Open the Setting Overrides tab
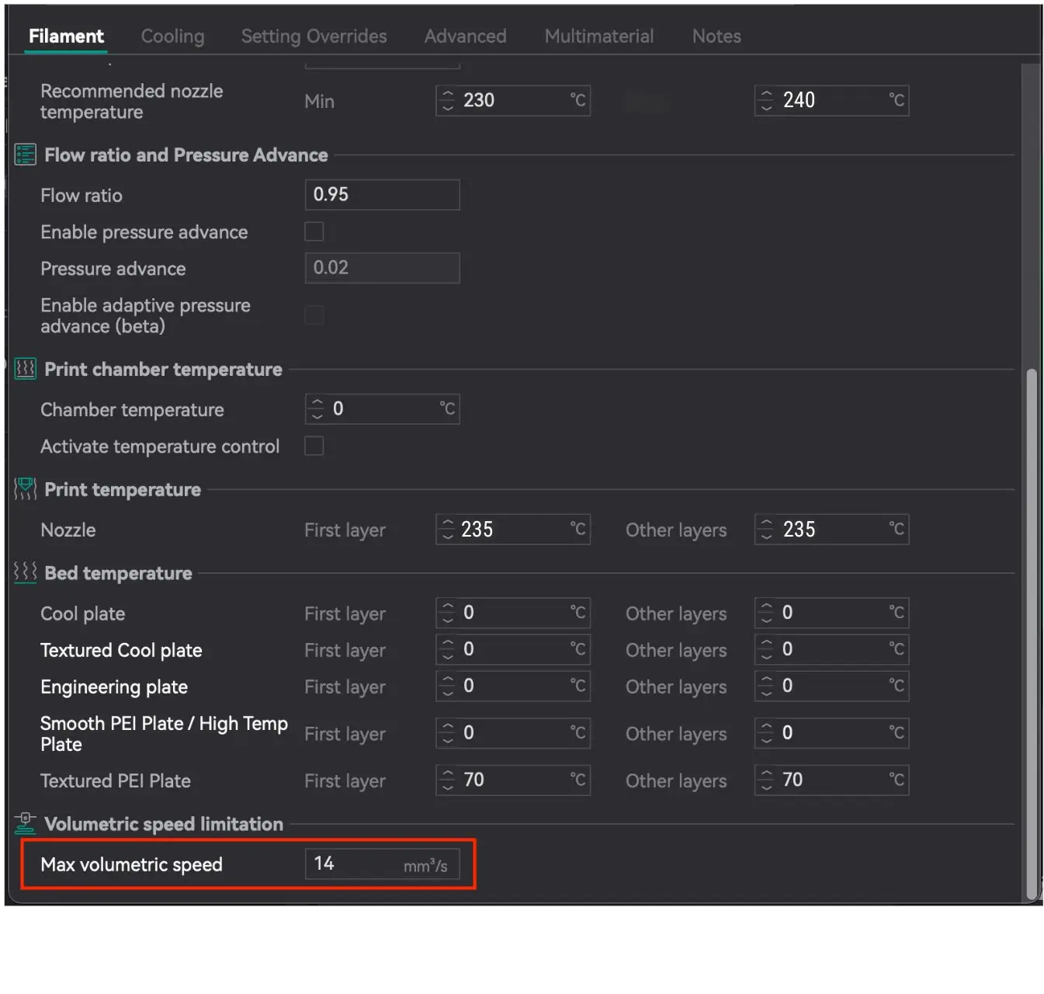The height and width of the screenshot is (994, 1044). point(314,36)
